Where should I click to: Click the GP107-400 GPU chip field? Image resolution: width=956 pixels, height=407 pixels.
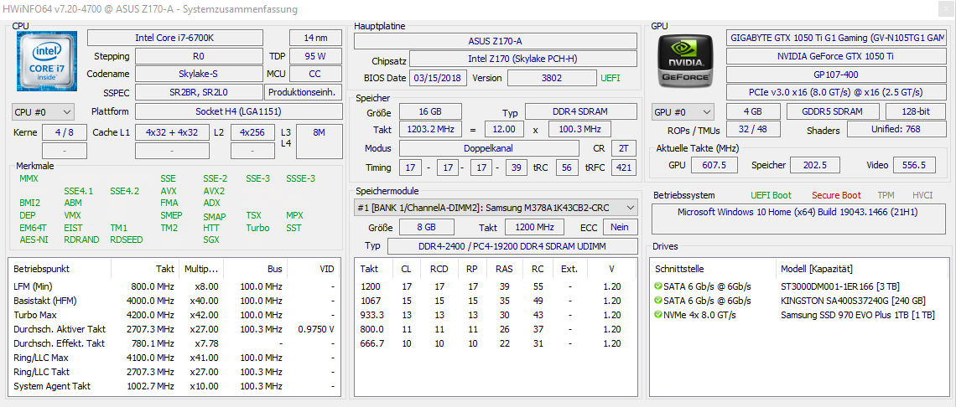tap(837, 74)
